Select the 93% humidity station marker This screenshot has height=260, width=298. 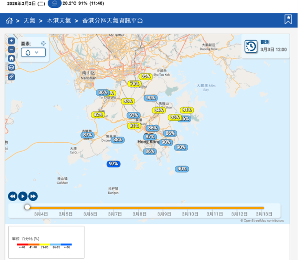click(x=134, y=115)
